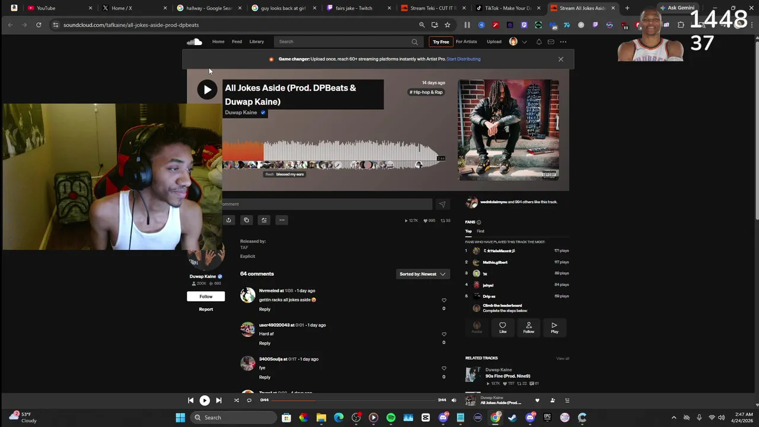
Task: Open the header three-dots more menu
Action: 563,42
